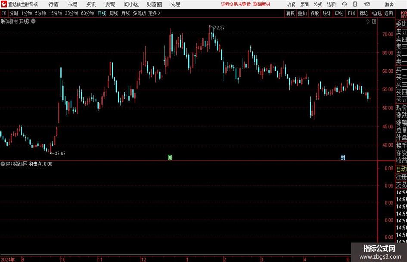
Task: Click the 72.37 high price label
Action: pyautogui.click(x=219, y=28)
